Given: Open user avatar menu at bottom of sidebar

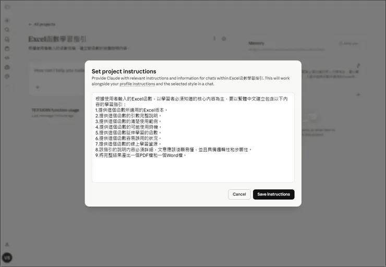Looking at the screenshot, I should click(7, 258).
